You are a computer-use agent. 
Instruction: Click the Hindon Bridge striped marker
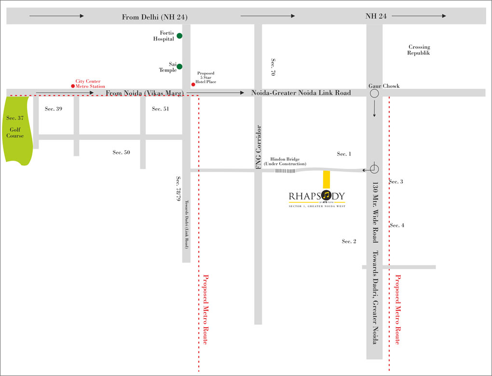tap(285, 170)
